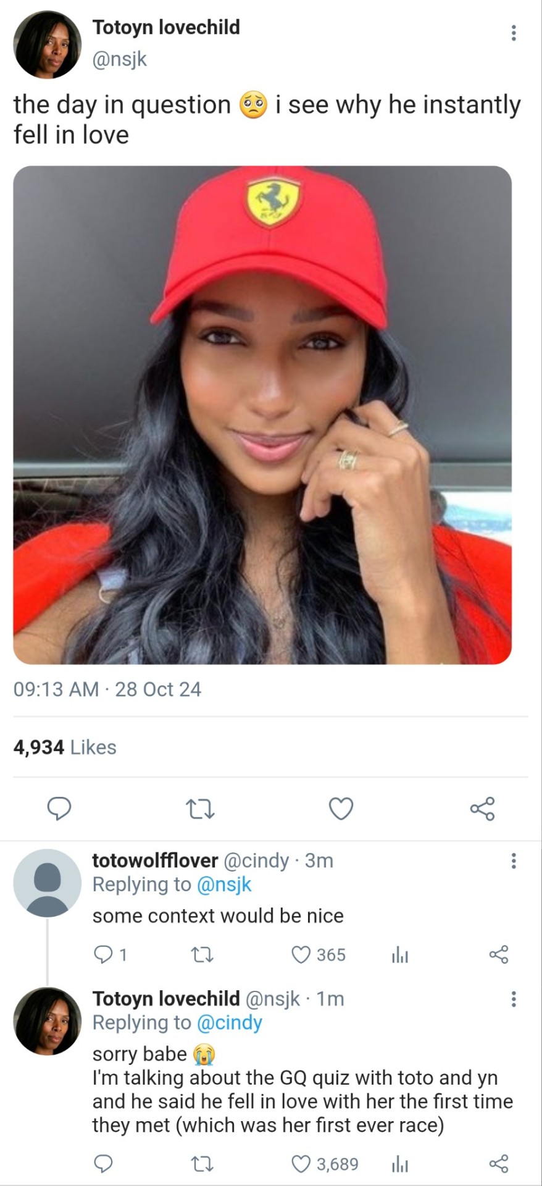The image size is (542, 1186).
Task: Open main tweet's three-dot options menu
Action: (x=513, y=33)
